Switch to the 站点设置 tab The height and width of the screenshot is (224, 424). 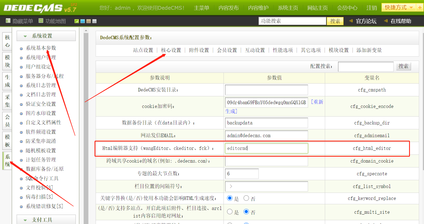pyautogui.click(x=143, y=50)
